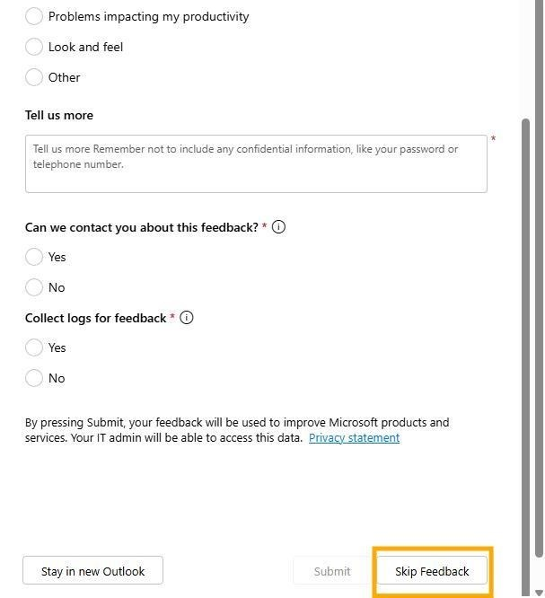Viewport: 545px width, 598px height.
Task: Click inside the 'Tell us more' text box
Action: click(256, 163)
